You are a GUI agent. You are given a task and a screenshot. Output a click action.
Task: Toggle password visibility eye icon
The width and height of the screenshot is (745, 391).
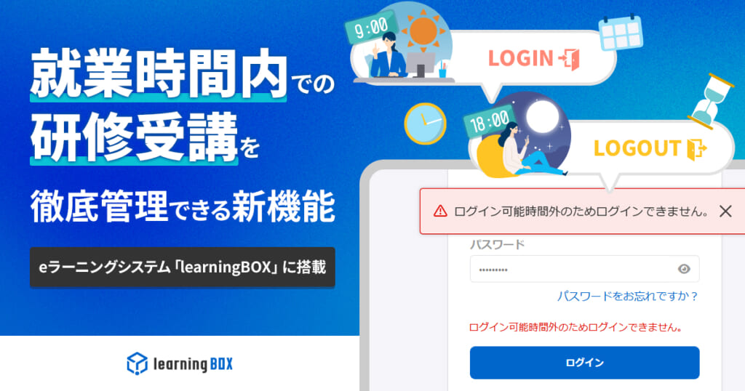tap(684, 269)
